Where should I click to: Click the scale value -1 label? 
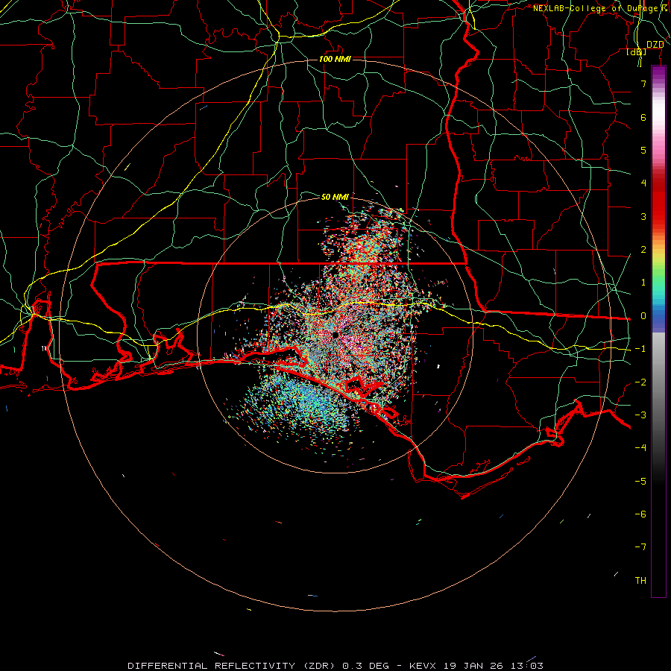coord(640,349)
